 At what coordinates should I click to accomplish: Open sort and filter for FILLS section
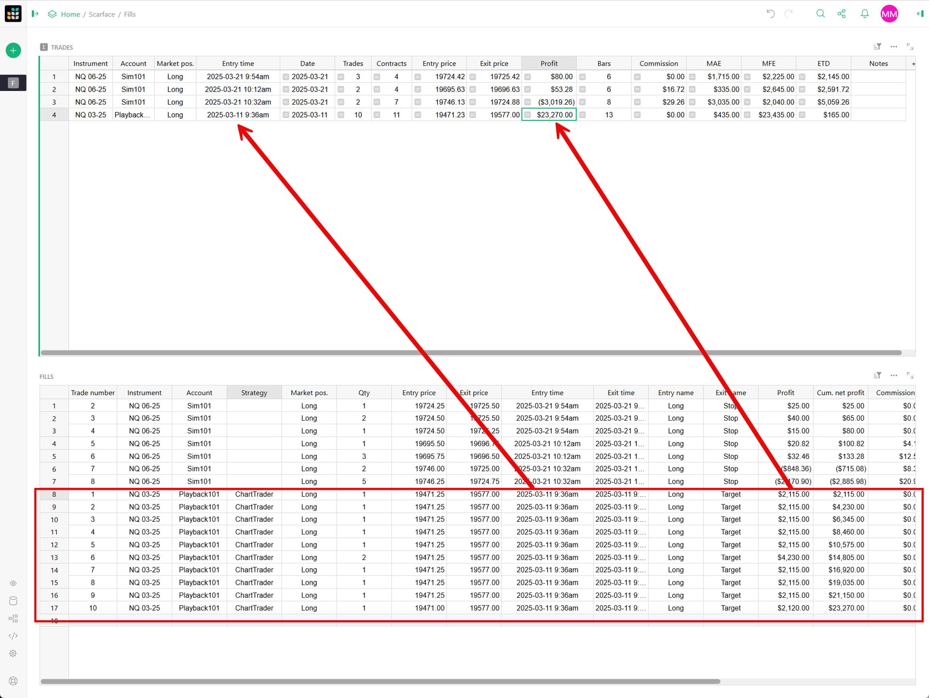877,376
